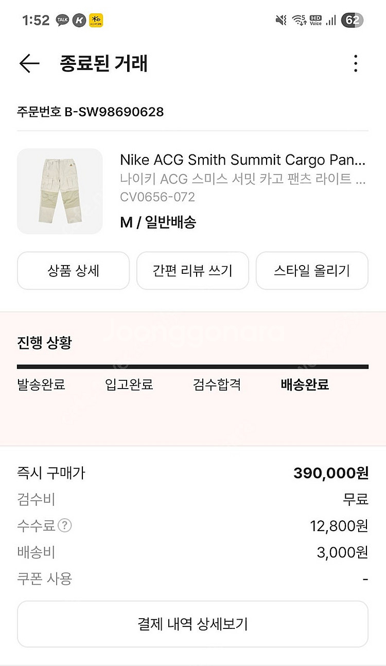Screen dimensions: 386x666
Task: Tap the battery level indicator
Action: (352, 21)
